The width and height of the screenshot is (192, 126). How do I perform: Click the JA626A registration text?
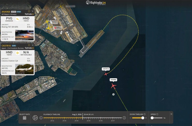(5, 34)
